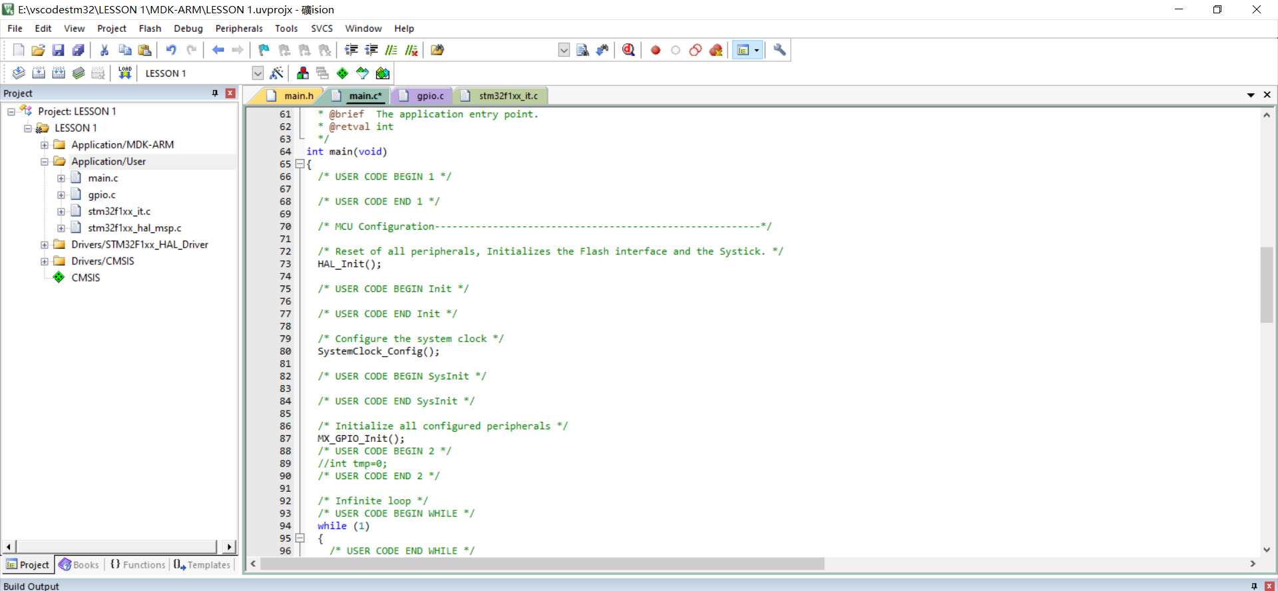The image size is (1278, 591).
Task: Switch to the Books panel tab
Action: [x=79, y=564]
